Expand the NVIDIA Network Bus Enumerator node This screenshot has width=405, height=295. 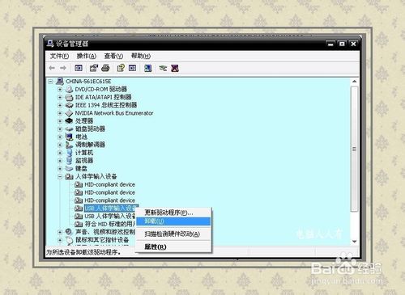(60, 113)
